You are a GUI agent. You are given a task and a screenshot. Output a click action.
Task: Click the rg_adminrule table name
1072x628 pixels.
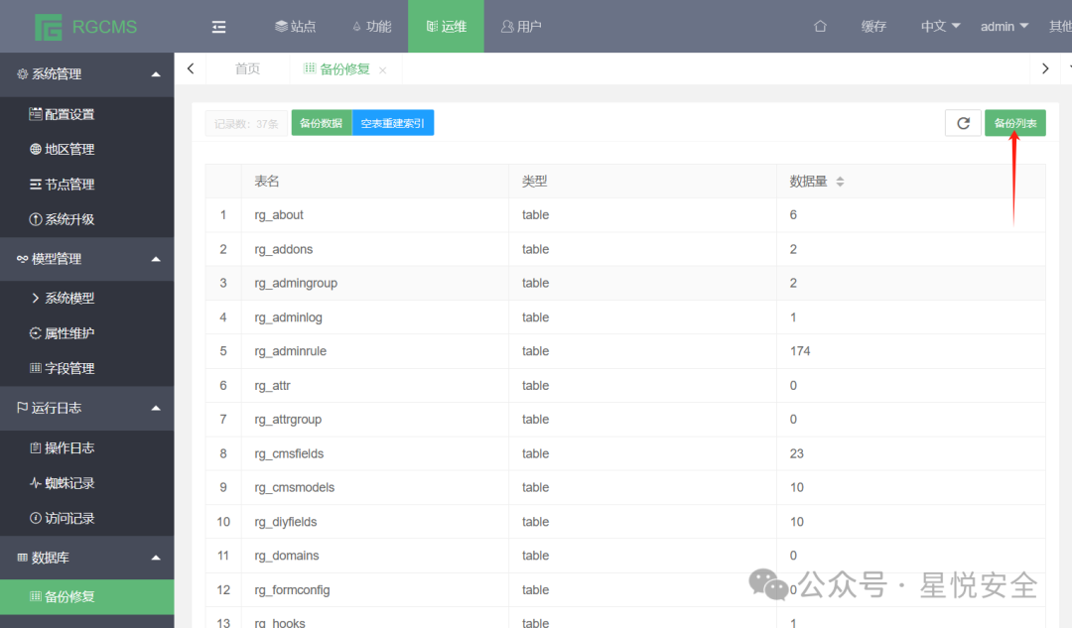coord(291,351)
